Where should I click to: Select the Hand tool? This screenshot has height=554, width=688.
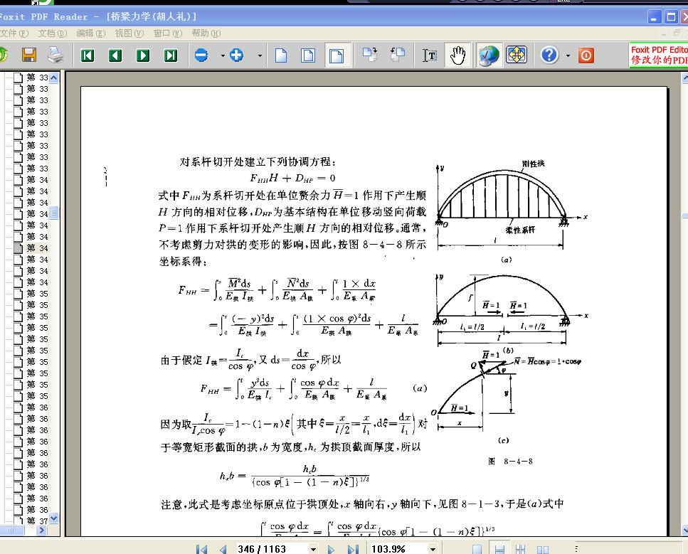click(457, 55)
